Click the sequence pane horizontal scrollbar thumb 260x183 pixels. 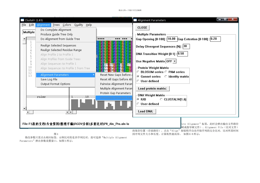click(75, 112)
